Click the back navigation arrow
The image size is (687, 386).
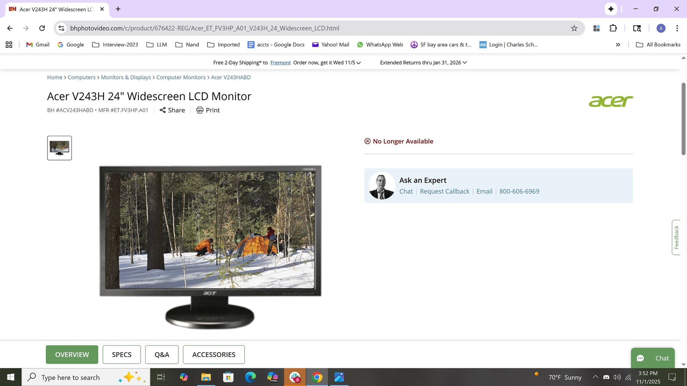9,28
